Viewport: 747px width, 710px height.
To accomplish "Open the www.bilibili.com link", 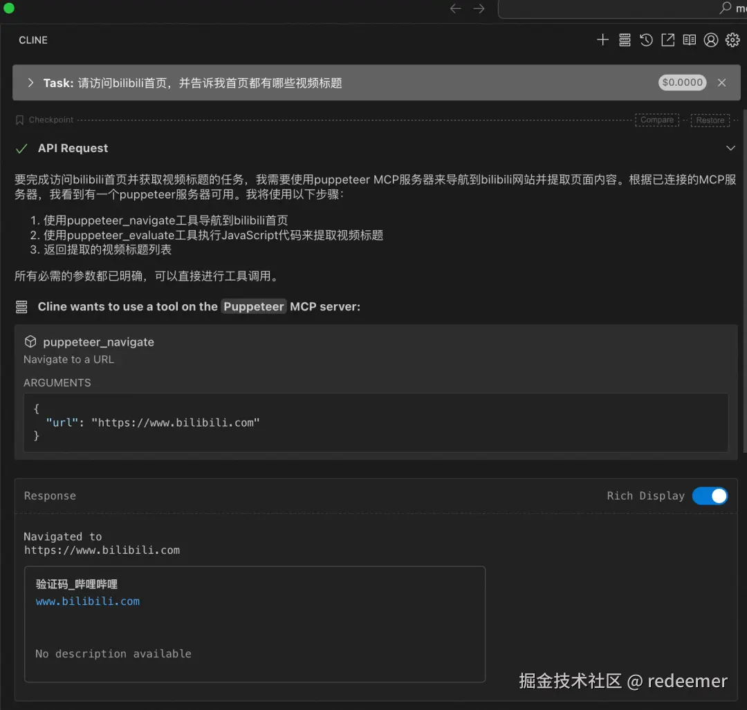I will tap(87, 601).
